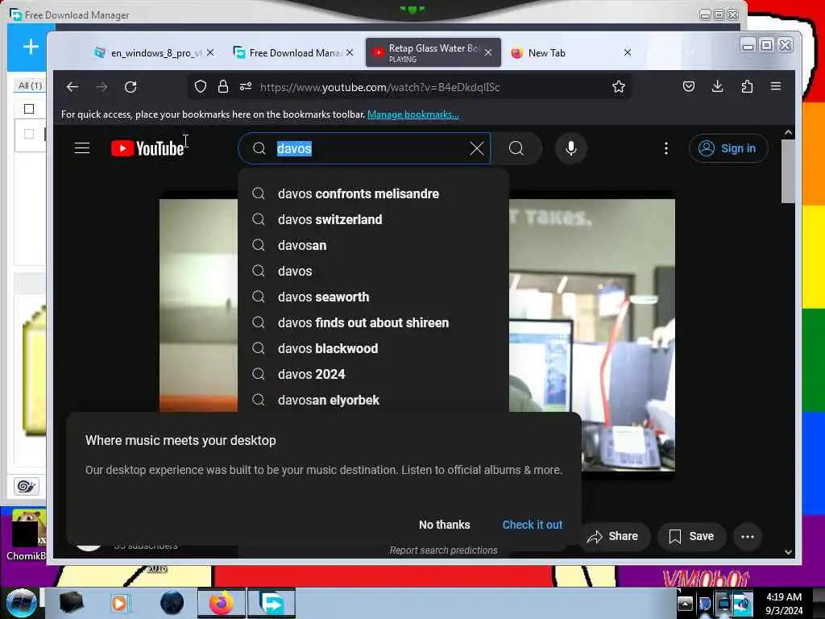
Task: Click the Firefox back arrow button
Action: tap(73, 87)
